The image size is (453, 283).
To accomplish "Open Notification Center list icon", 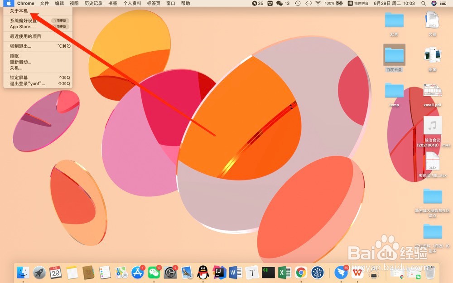I will pyautogui.click(x=443, y=3).
